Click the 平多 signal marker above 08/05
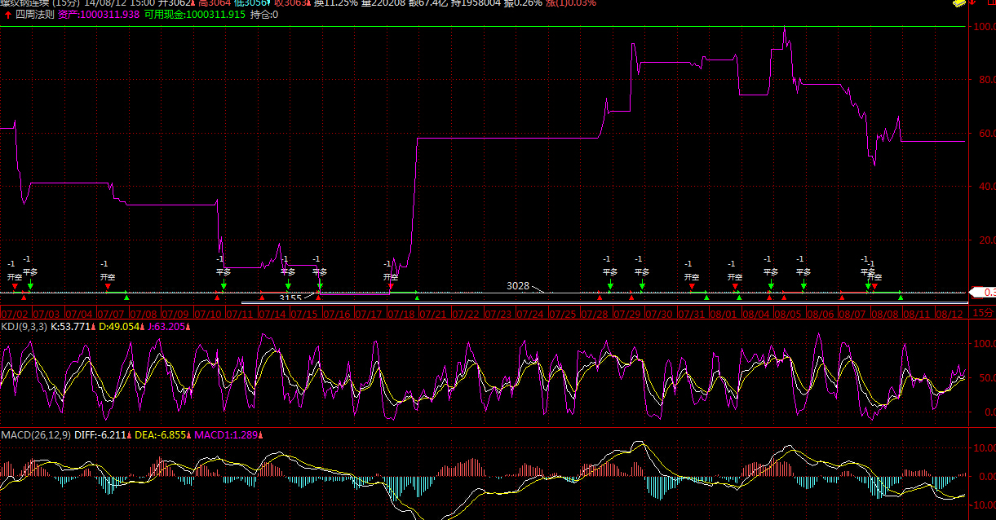This screenshot has width=996, height=520. pos(803,272)
